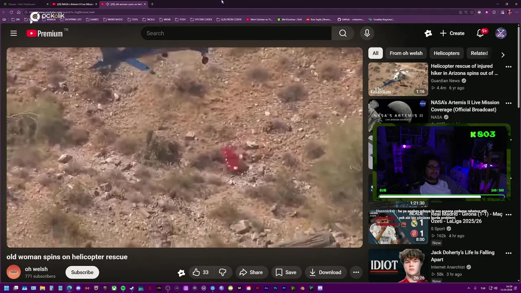Open Spotify from the taskbar
This screenshot has height=293, width=521.
tap(123, 288)
